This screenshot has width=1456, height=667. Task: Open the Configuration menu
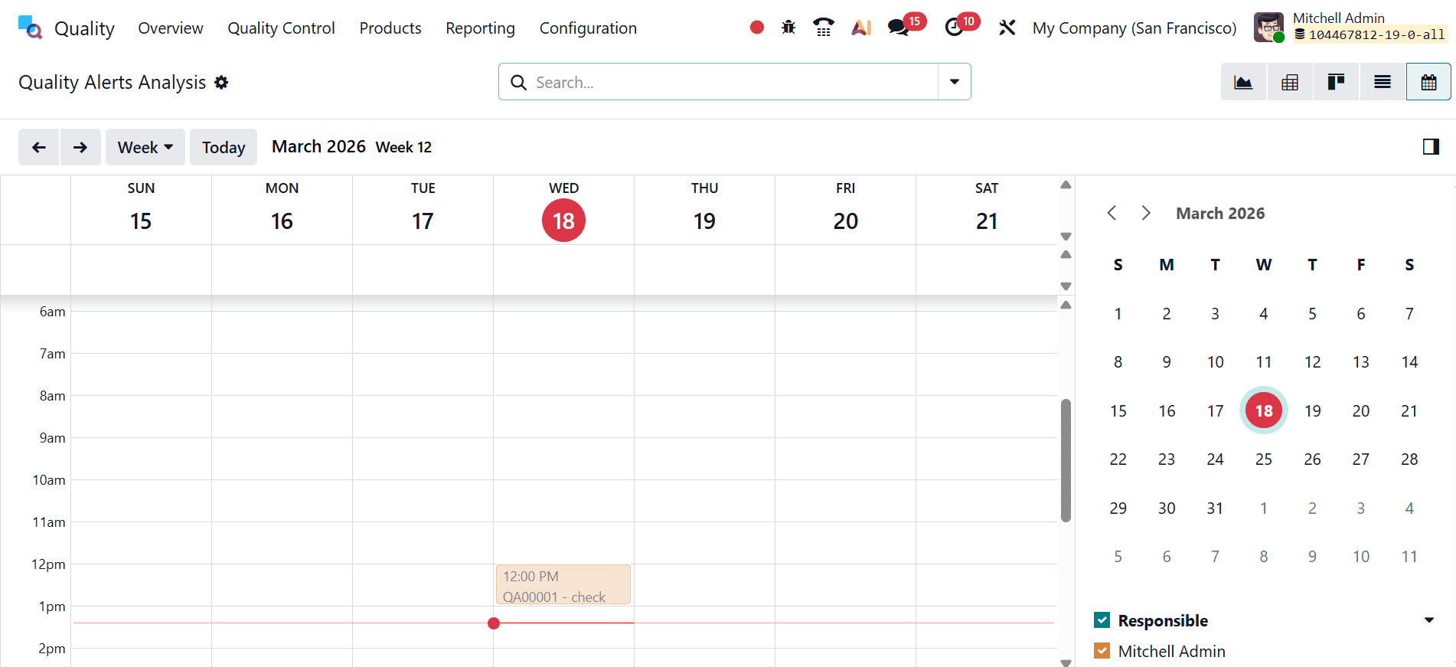(587, 28)
